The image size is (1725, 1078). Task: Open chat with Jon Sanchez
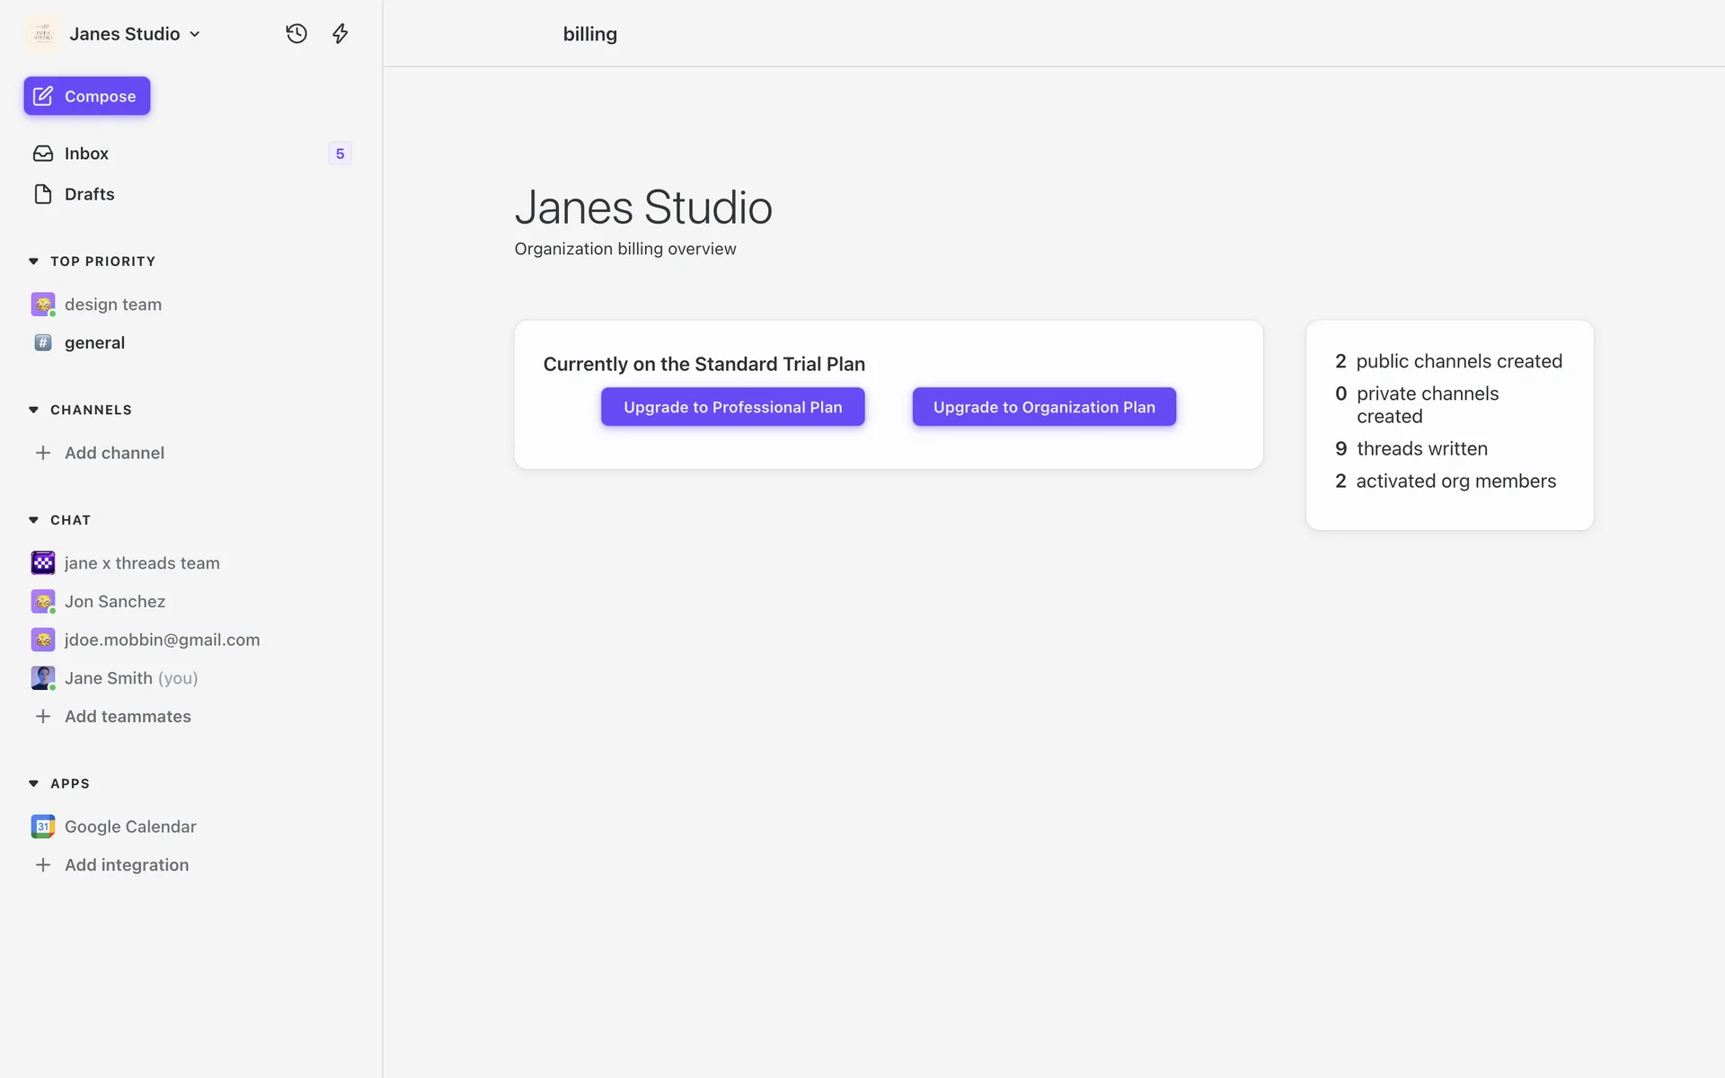tap(114, 602)
